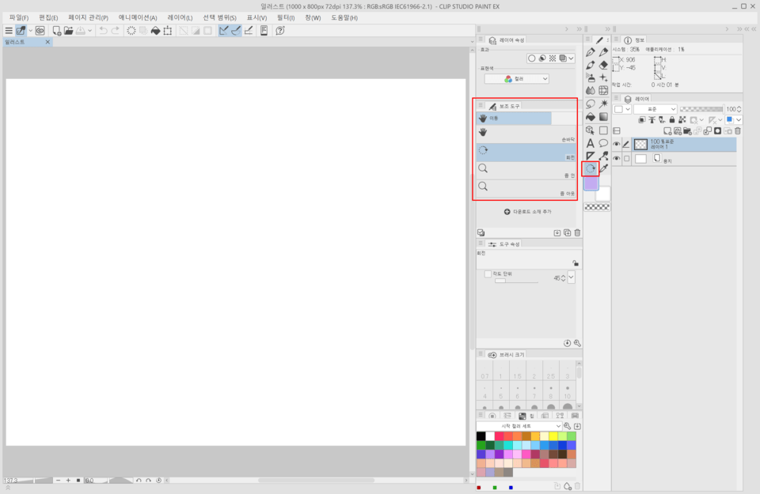760x494 pixels.
Task: Select the Fill bucket tool in tool palette
Action: 591,117
